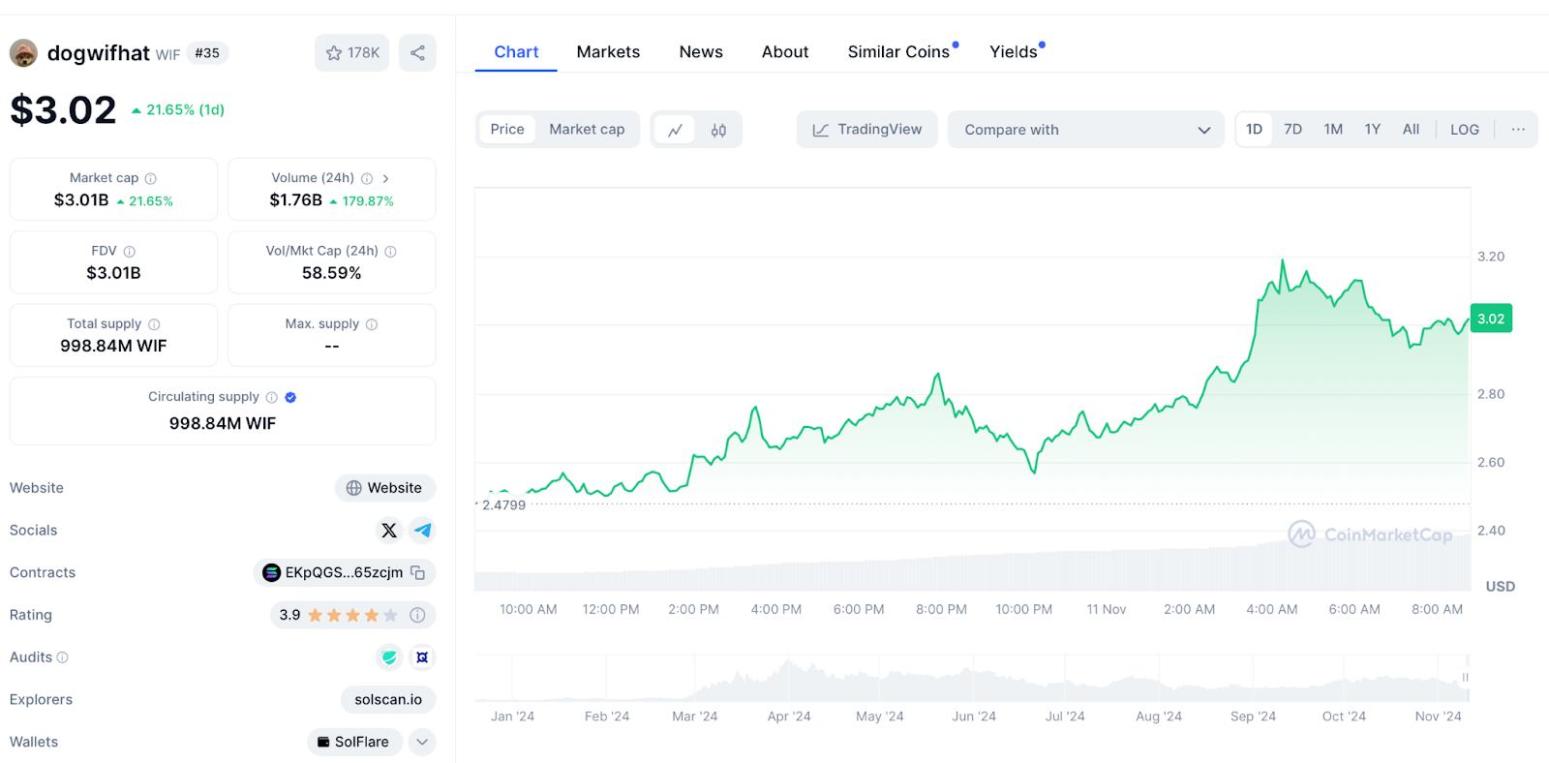
Task: Click the verified circulating supply badge
Action: click(290, 397)
